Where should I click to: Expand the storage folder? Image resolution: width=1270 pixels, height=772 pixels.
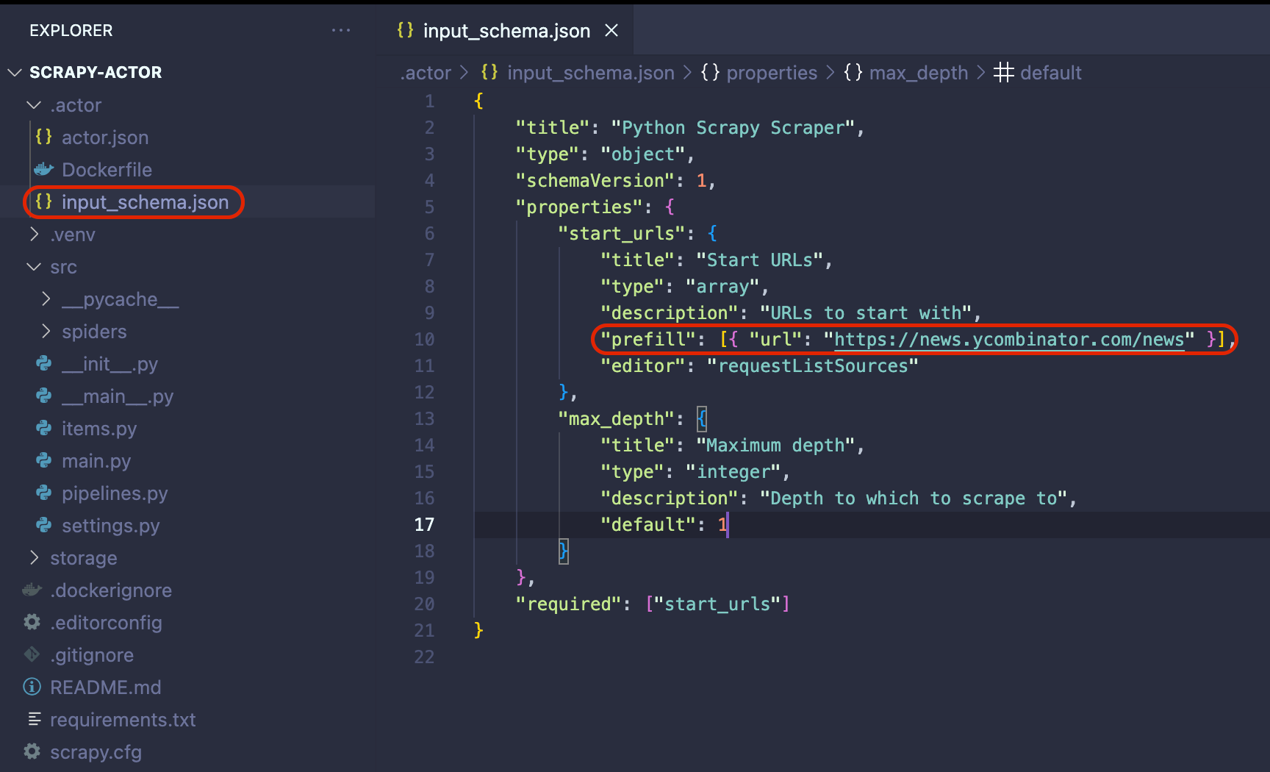tap(34, 557)
